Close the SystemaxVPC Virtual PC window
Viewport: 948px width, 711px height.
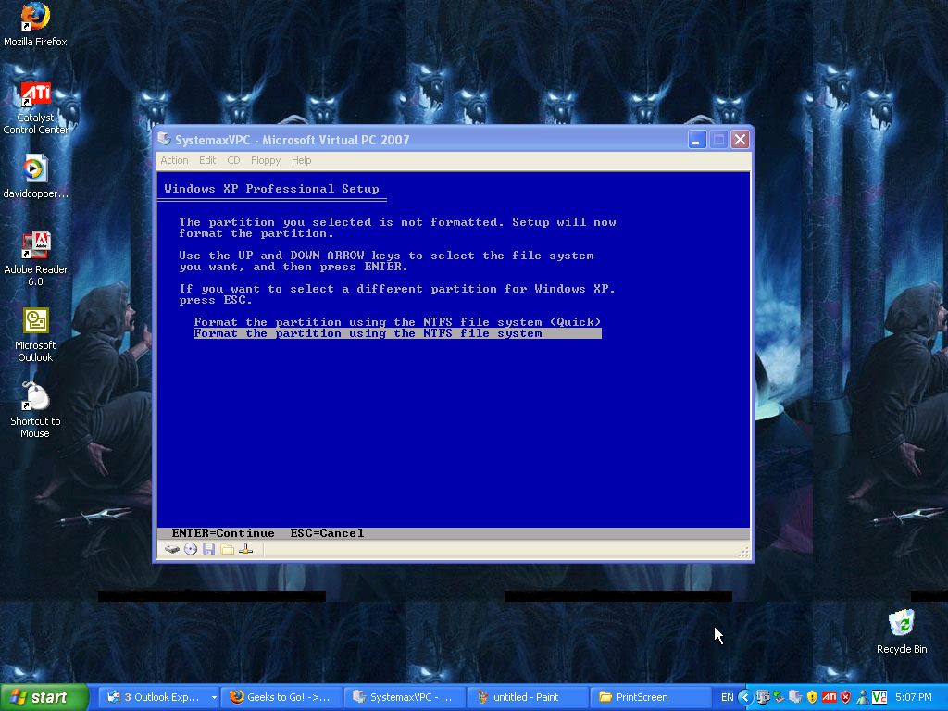click(x=740, y=140)
